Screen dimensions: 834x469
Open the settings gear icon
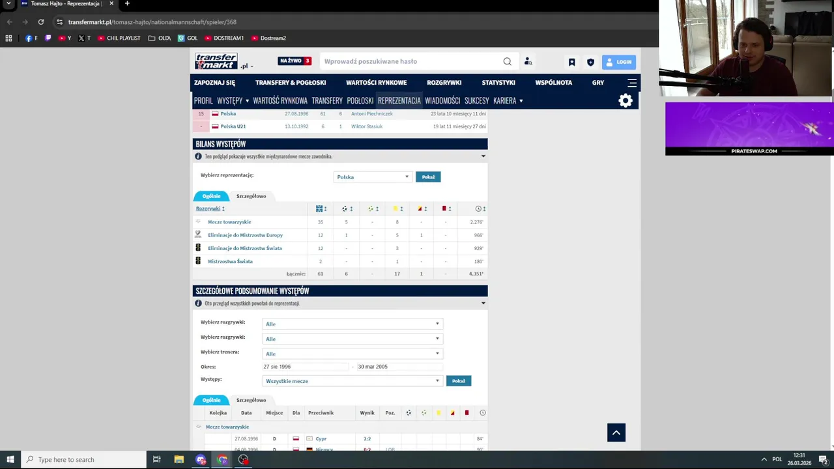(x=625, y=100)
